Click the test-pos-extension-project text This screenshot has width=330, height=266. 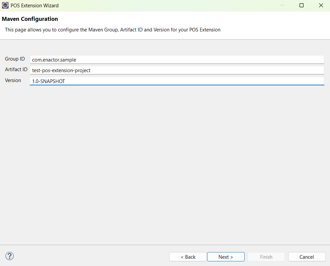tap(61, 70)
